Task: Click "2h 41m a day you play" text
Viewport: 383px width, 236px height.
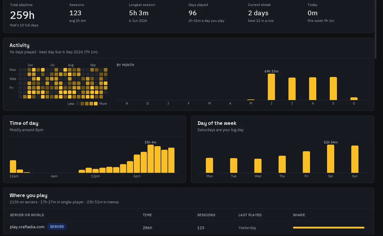Action: pos(206,21)
